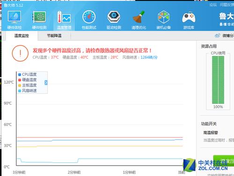Click the red overheating warning headline
The image size is (234, 176).
pyautogui.click(x=92, y=51)
